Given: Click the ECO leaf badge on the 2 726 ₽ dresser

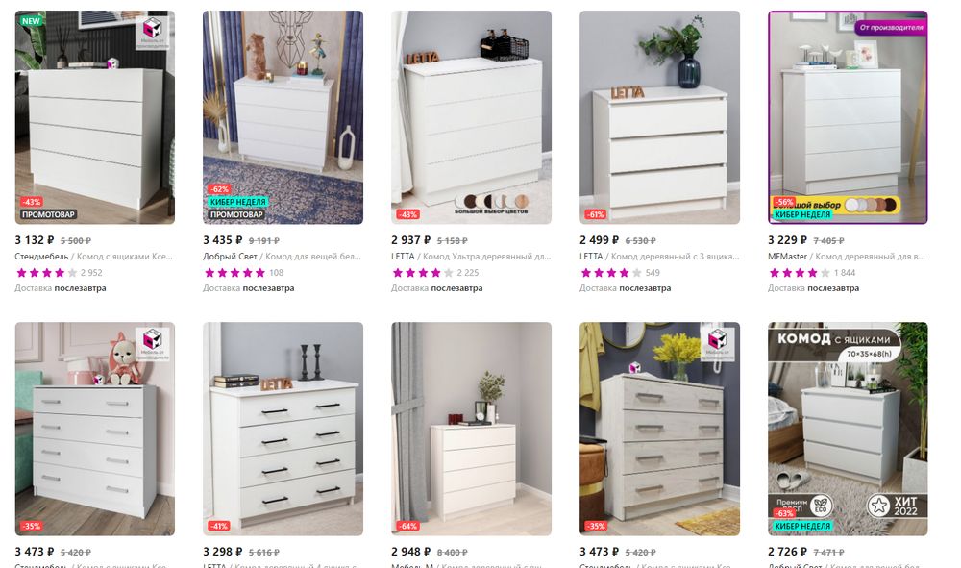Looking at the screenshot, I should pyautogui.click(x=820, y=506).
